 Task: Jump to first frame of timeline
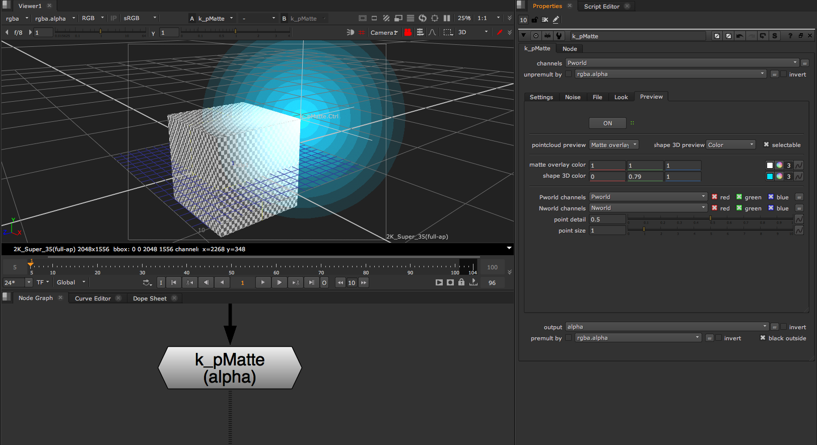(174, 283)
